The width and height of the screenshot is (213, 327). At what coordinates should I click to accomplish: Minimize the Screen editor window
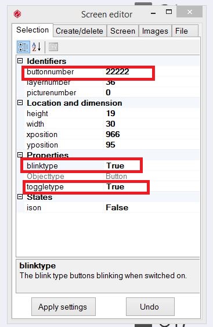point(153,13)
